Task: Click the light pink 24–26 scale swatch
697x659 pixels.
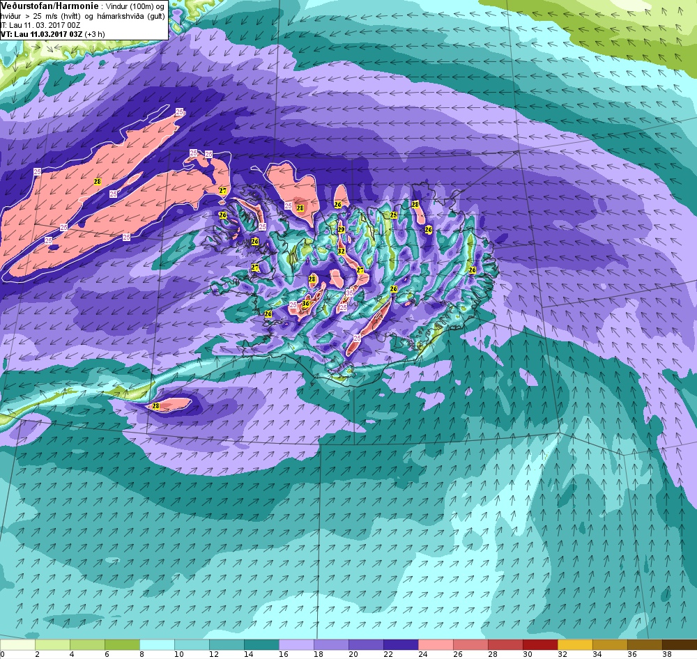Action: [436, 644]
